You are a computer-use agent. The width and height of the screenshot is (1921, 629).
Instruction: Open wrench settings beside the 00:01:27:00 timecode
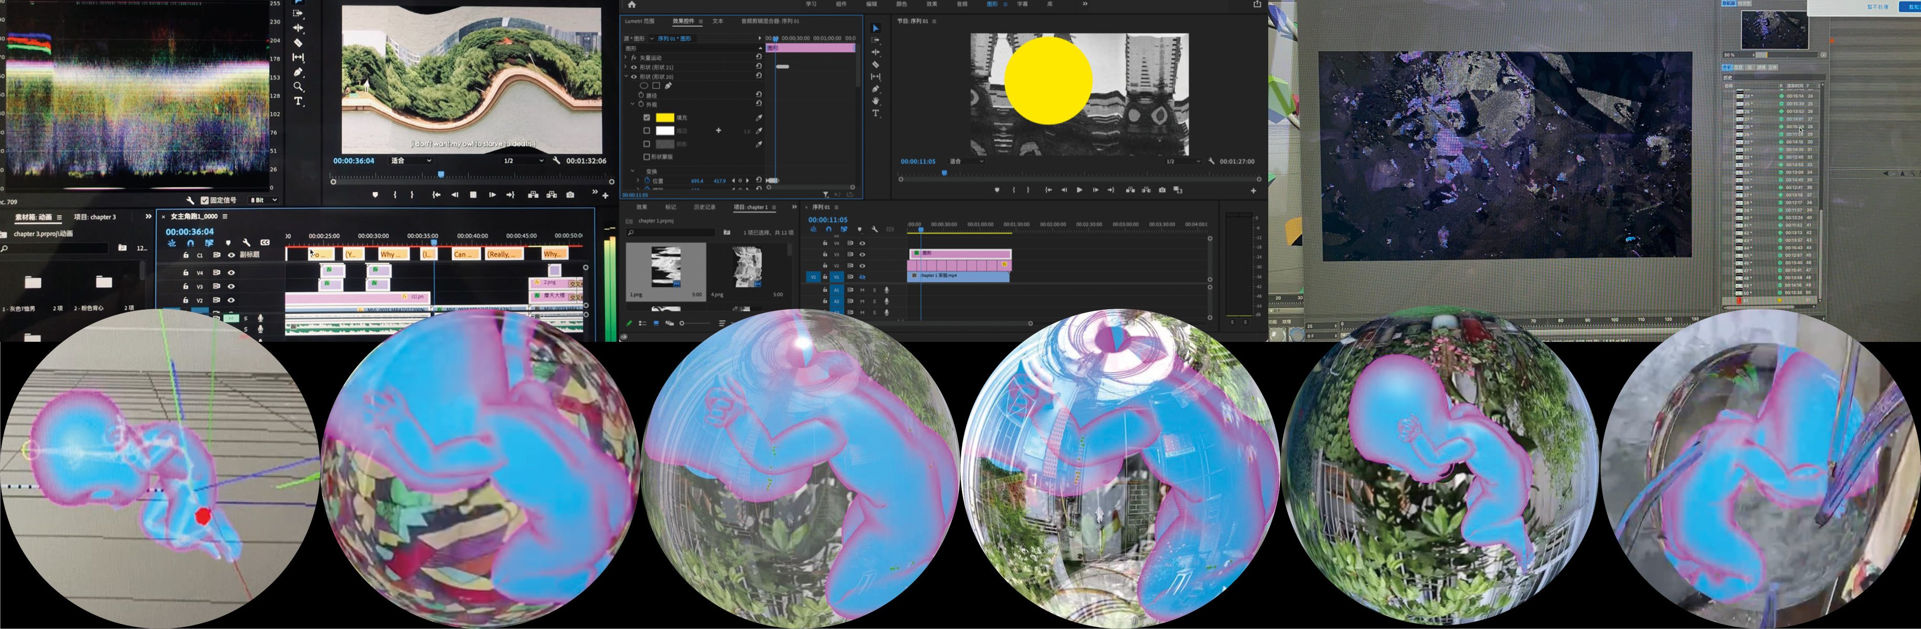(x=1211, y=161)
